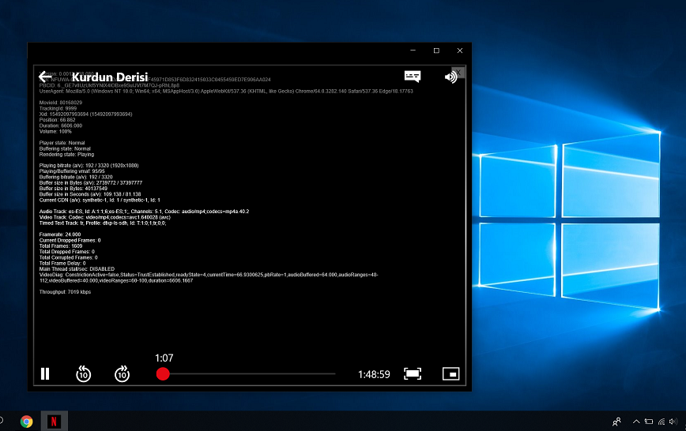Open the subtitles and audio menu
Screen dimensions: 686x431
(x=412, y=77)
